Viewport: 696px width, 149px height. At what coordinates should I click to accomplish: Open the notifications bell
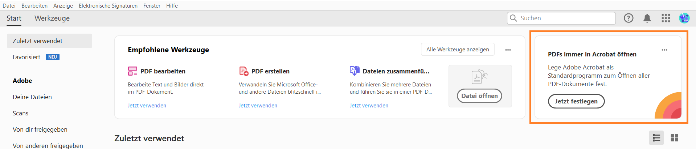coord(647,18)
